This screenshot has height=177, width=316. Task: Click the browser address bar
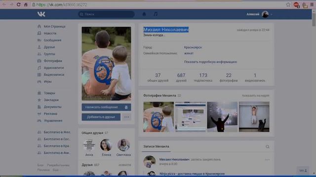(157, 4)
